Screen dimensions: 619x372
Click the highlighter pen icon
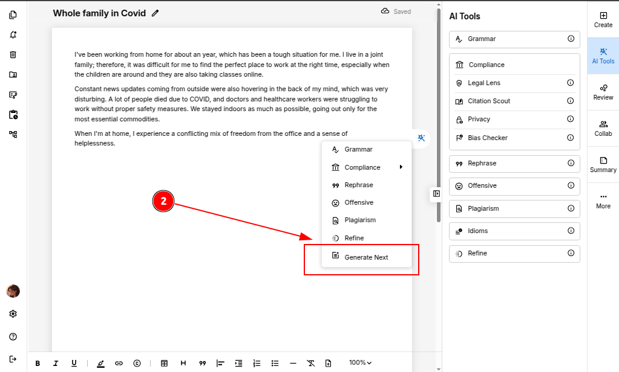click(x=100, y=363)
